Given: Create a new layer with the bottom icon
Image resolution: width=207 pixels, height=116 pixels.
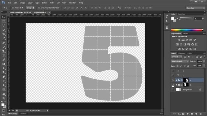Looking at the screenshot, I should coord(196,114).
